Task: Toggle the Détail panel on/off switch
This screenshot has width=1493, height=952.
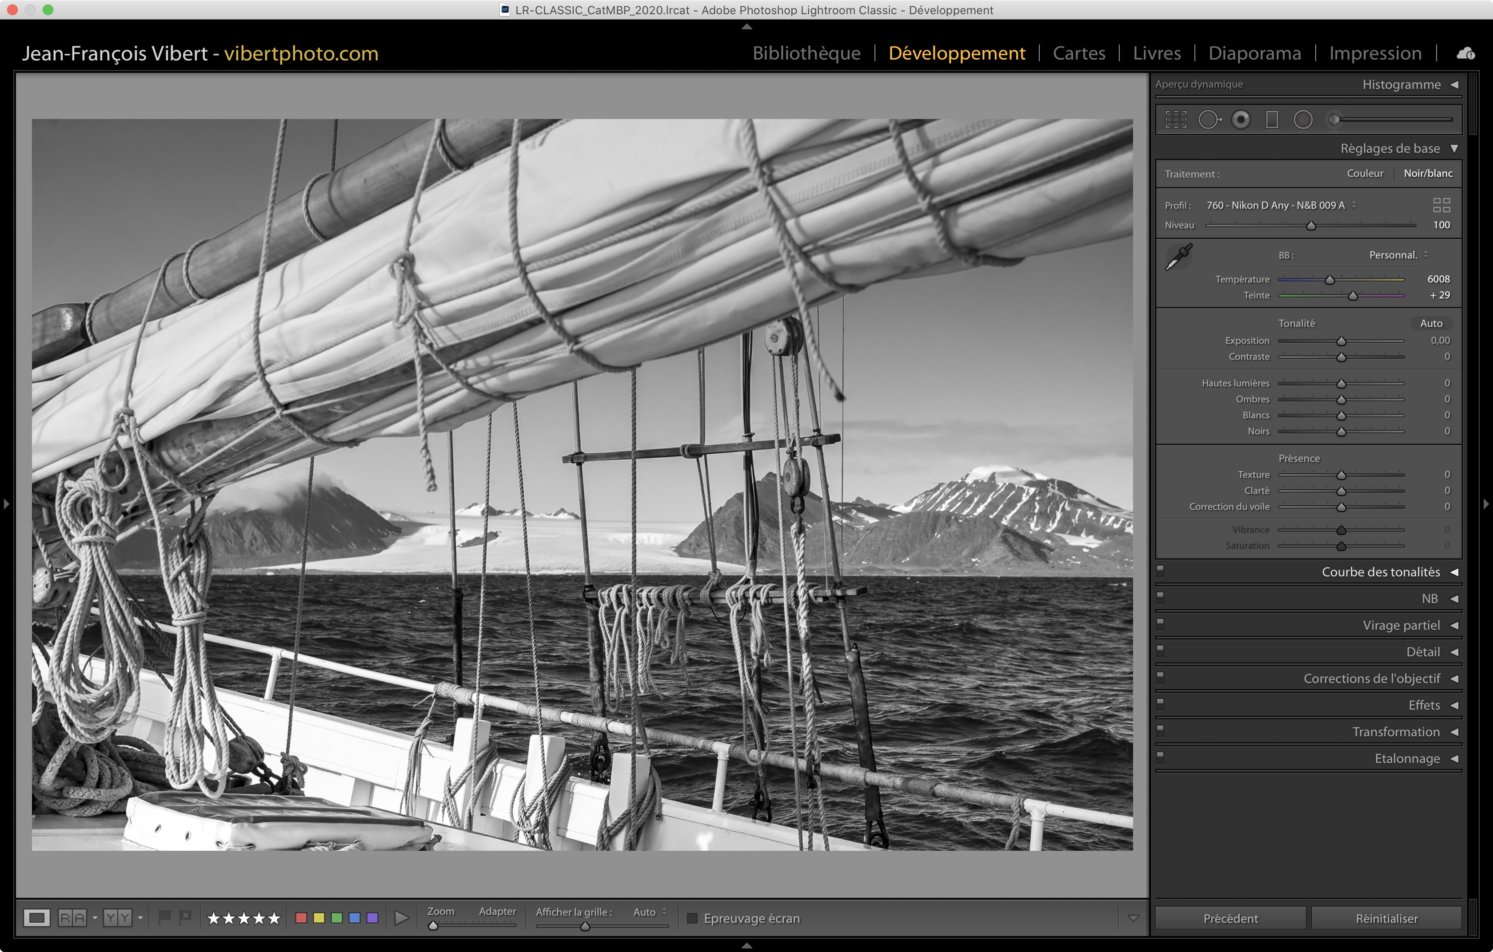Action: coord(1160,651)
